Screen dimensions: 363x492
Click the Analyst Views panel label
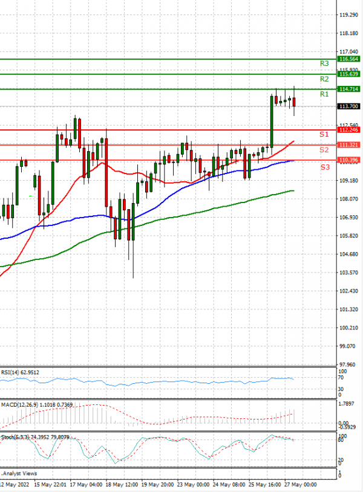[x=19, y=473]
